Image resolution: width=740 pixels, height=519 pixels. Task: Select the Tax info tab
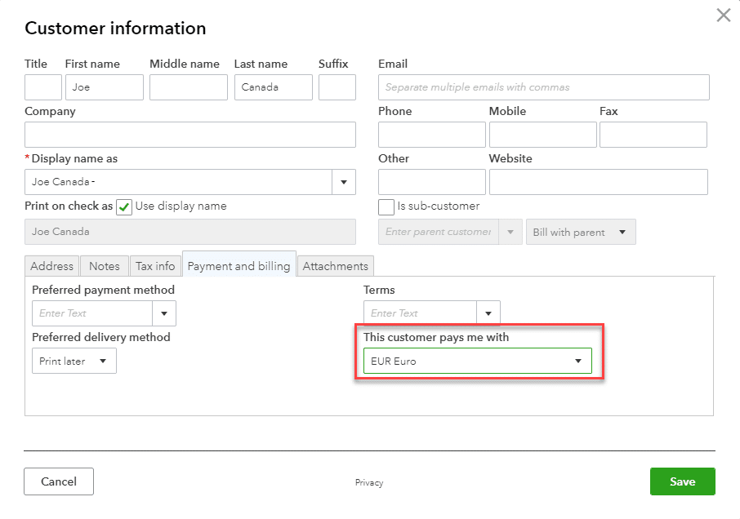point(155,265)
